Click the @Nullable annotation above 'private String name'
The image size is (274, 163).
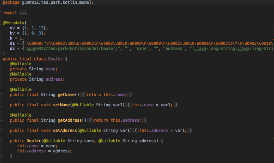(x=21, y=64)
